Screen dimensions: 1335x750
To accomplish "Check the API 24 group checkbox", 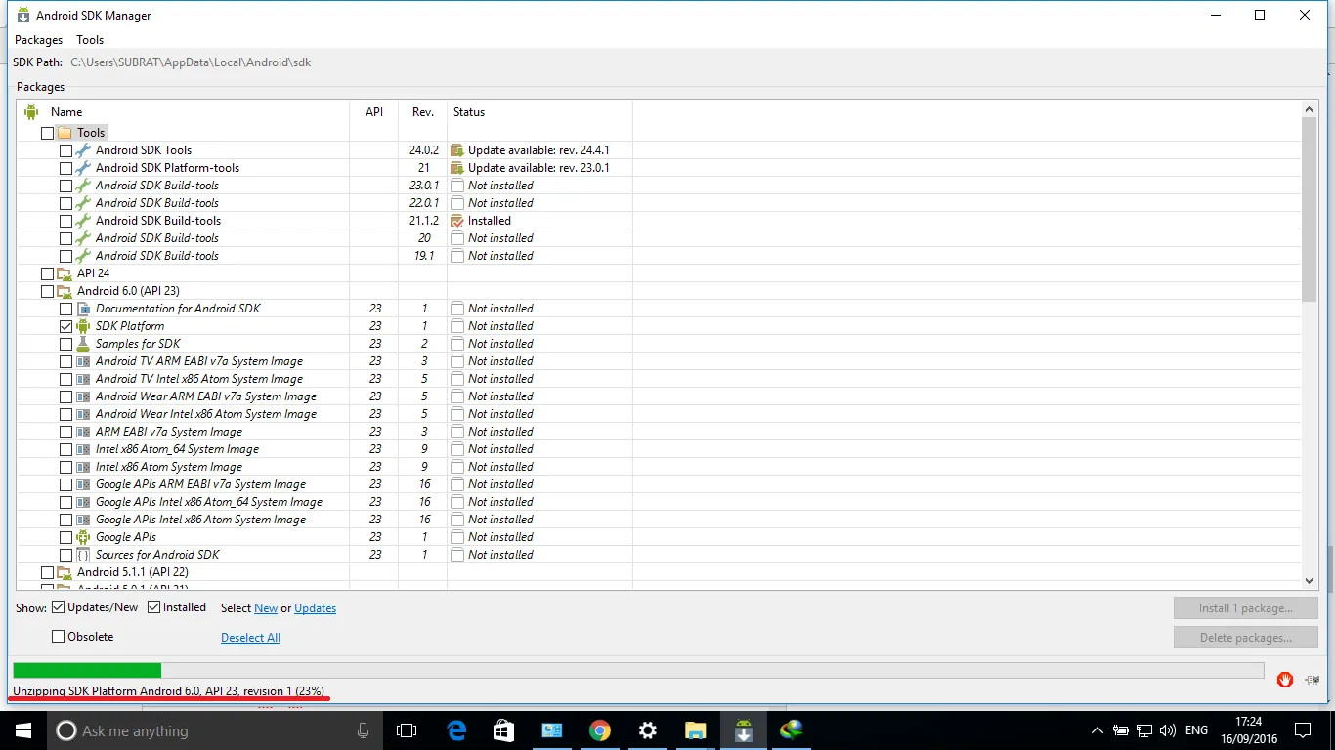I will pos(47,273).
